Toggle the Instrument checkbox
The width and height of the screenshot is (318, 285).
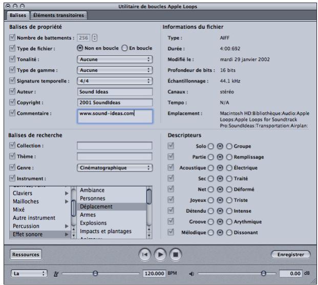coord(12,178)
